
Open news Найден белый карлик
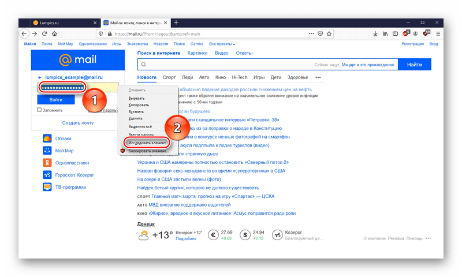coord(198,188)
